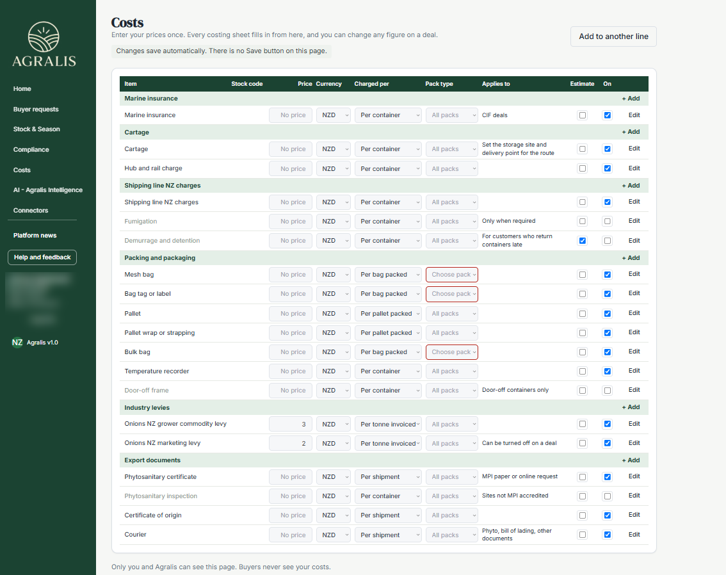Edit the Courier row

[x=634, y=535]
